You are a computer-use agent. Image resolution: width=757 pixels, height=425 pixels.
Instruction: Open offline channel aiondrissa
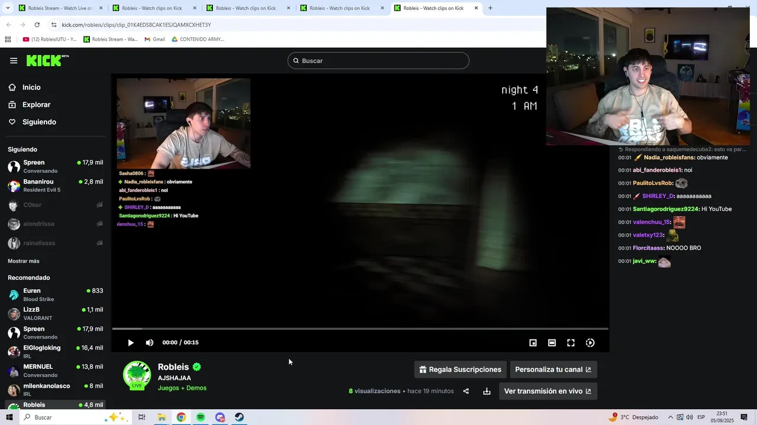pos(56,224)
